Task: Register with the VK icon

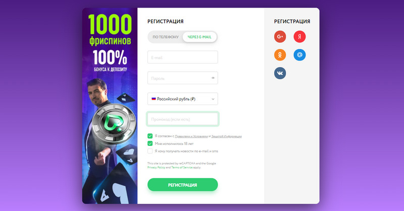Action: coord(280,73)
